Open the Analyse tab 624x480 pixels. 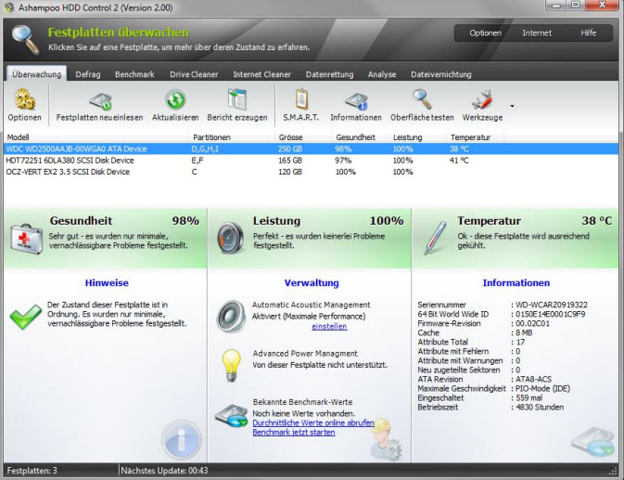[x=382, y=74]
